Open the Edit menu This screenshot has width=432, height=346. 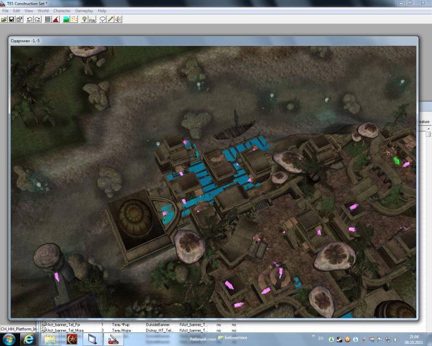(17, 11)
